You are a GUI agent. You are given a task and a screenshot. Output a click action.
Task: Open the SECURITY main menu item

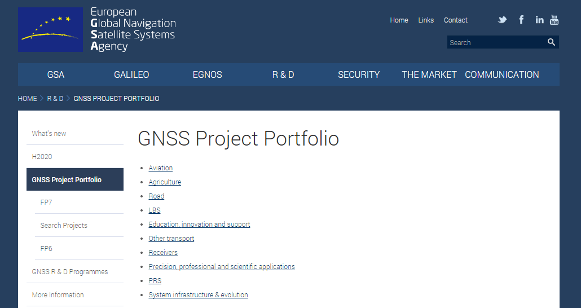click(x=359, y=74)
